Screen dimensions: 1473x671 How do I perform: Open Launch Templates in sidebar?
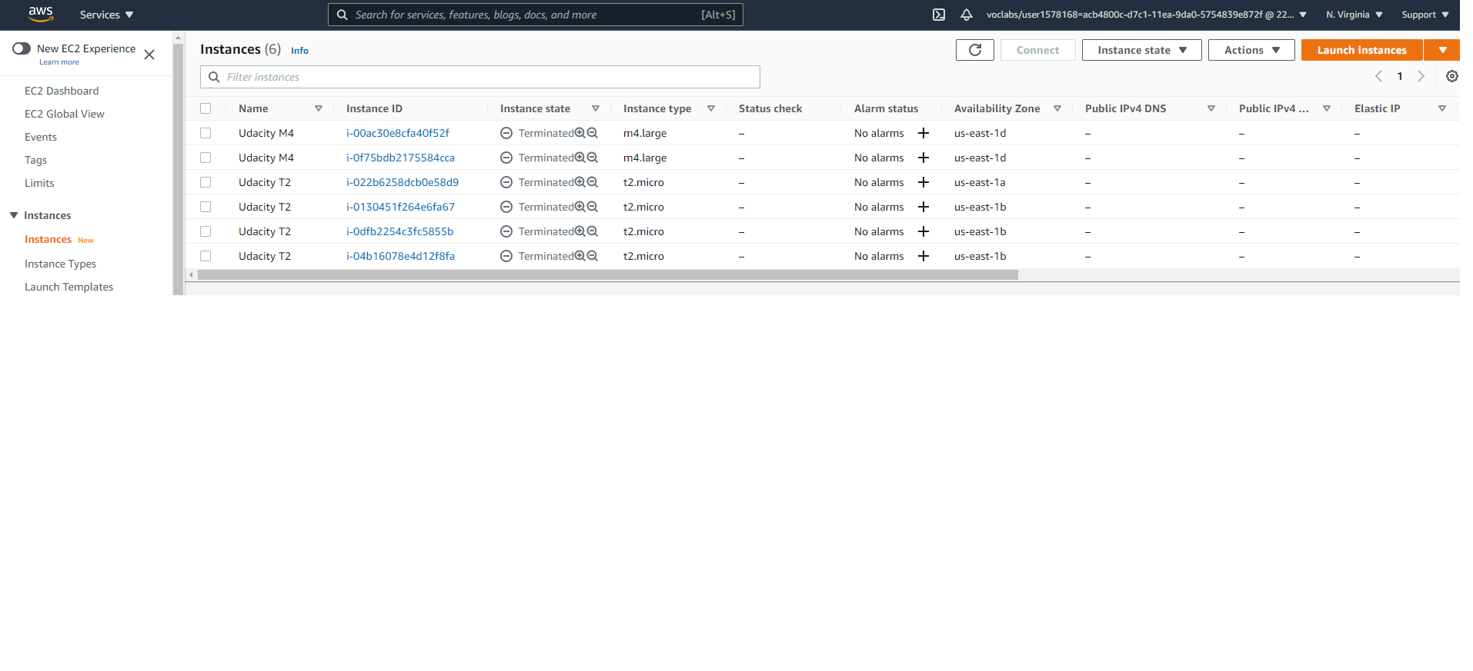pos(68,287)
